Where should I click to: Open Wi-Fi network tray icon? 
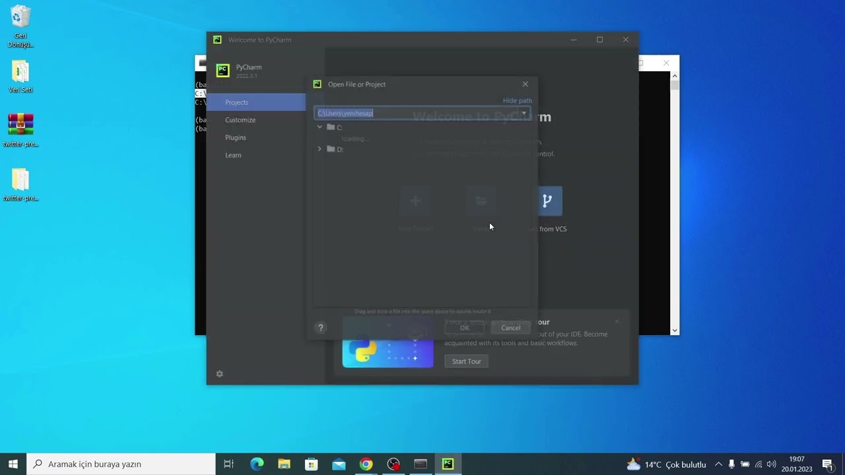coord(758,464)
